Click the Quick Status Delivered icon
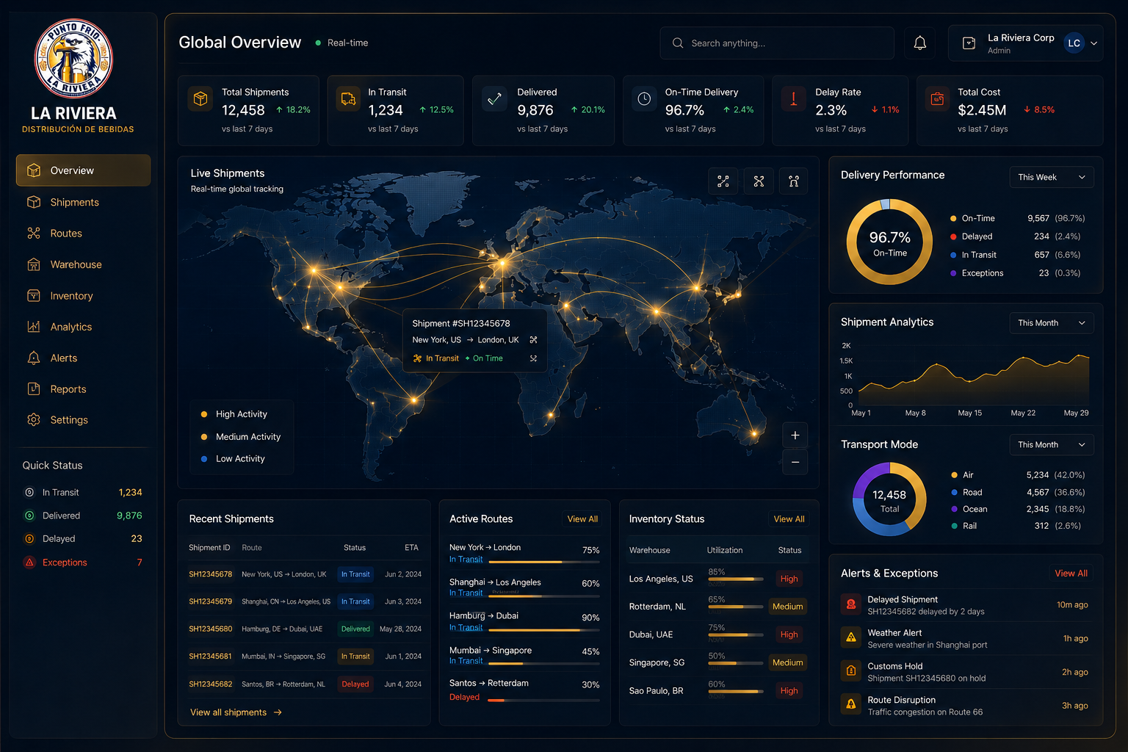This screenshot has width=1128, height=752. (x=29, y=516)
